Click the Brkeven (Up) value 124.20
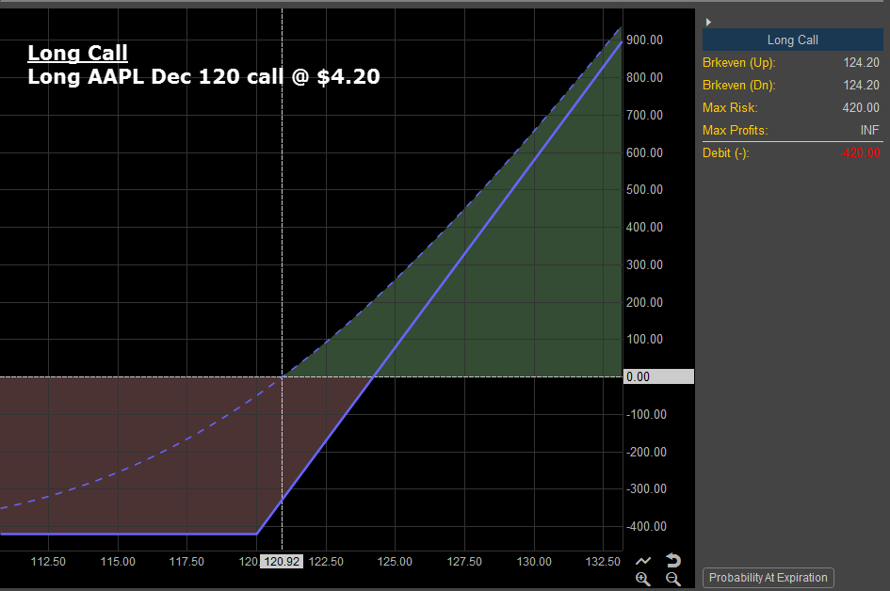 861,62
